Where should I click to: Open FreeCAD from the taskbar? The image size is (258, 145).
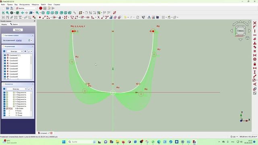[194, 142]
